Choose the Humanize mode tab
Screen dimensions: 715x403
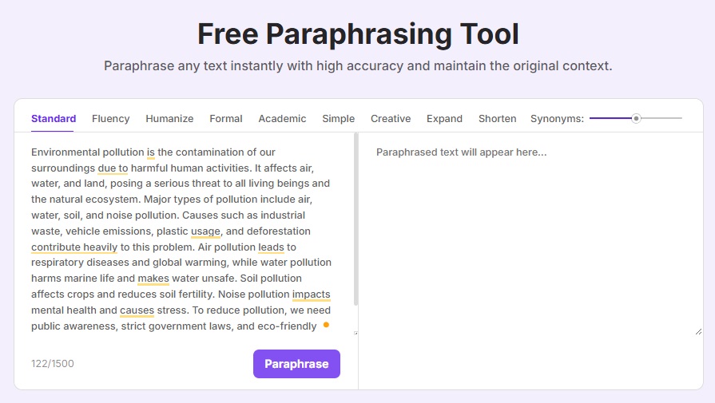[169, 119]
